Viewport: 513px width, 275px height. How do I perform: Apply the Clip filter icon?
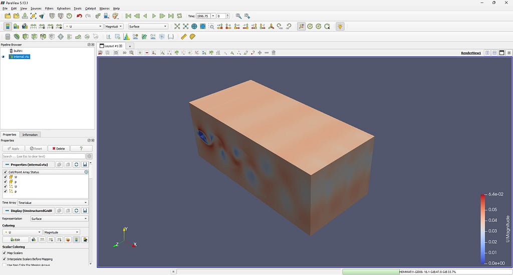tap(25, 37)
